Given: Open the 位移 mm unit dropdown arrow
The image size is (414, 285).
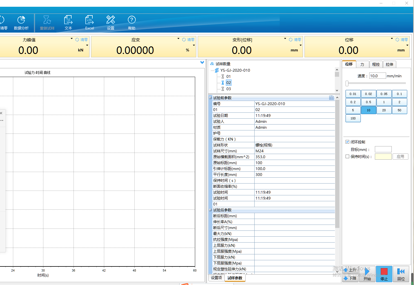Looking at the screenshot, I should click(407, 45).
